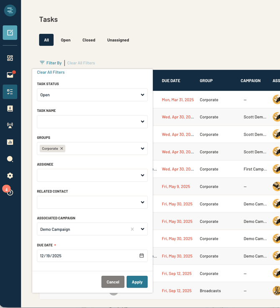Open the inbox icon with red notification dot
The image size is (280, 308).
(x=10, y=75)
